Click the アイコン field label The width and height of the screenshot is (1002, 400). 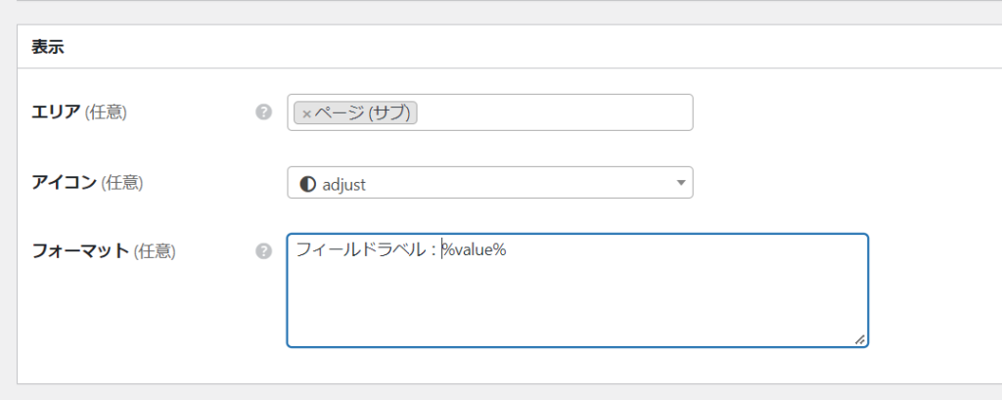pyautogui.click(x=65, y=182)
